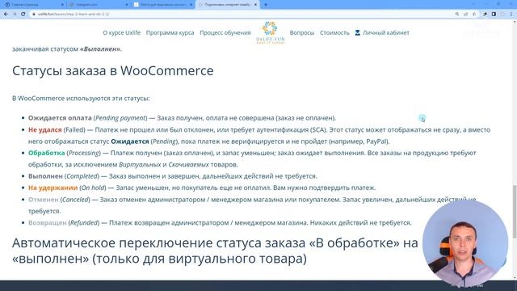Close the third browser tab
517x291 pixels.
coord(191,5)
